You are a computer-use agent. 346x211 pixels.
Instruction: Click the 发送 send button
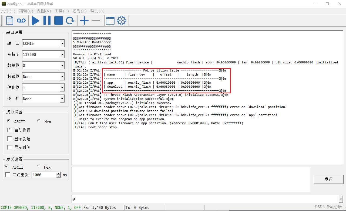tap(328, 179)
